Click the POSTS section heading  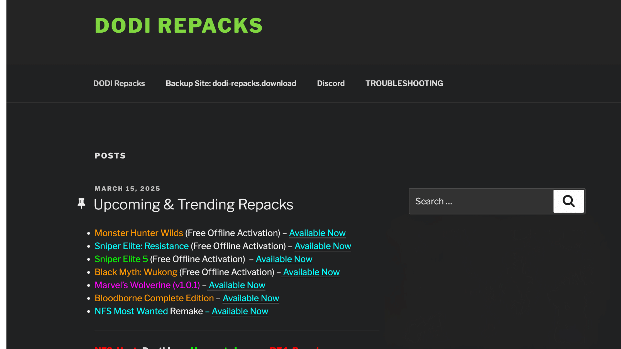(110, 156)
